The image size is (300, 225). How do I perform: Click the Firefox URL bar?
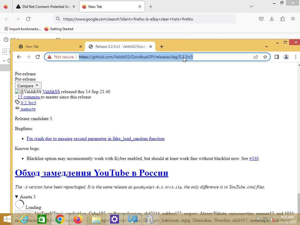pos(145,19)
